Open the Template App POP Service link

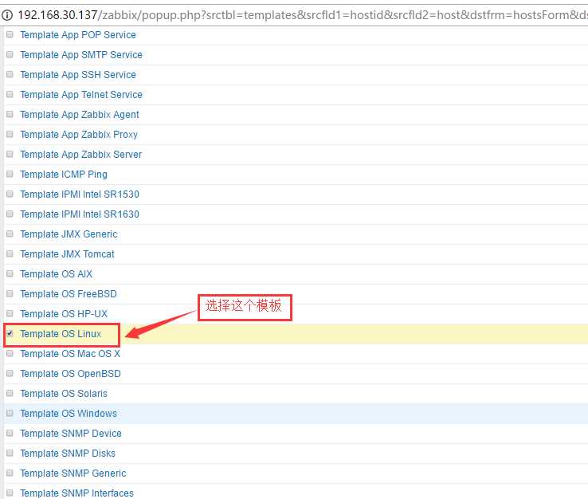tap(78, 35)
